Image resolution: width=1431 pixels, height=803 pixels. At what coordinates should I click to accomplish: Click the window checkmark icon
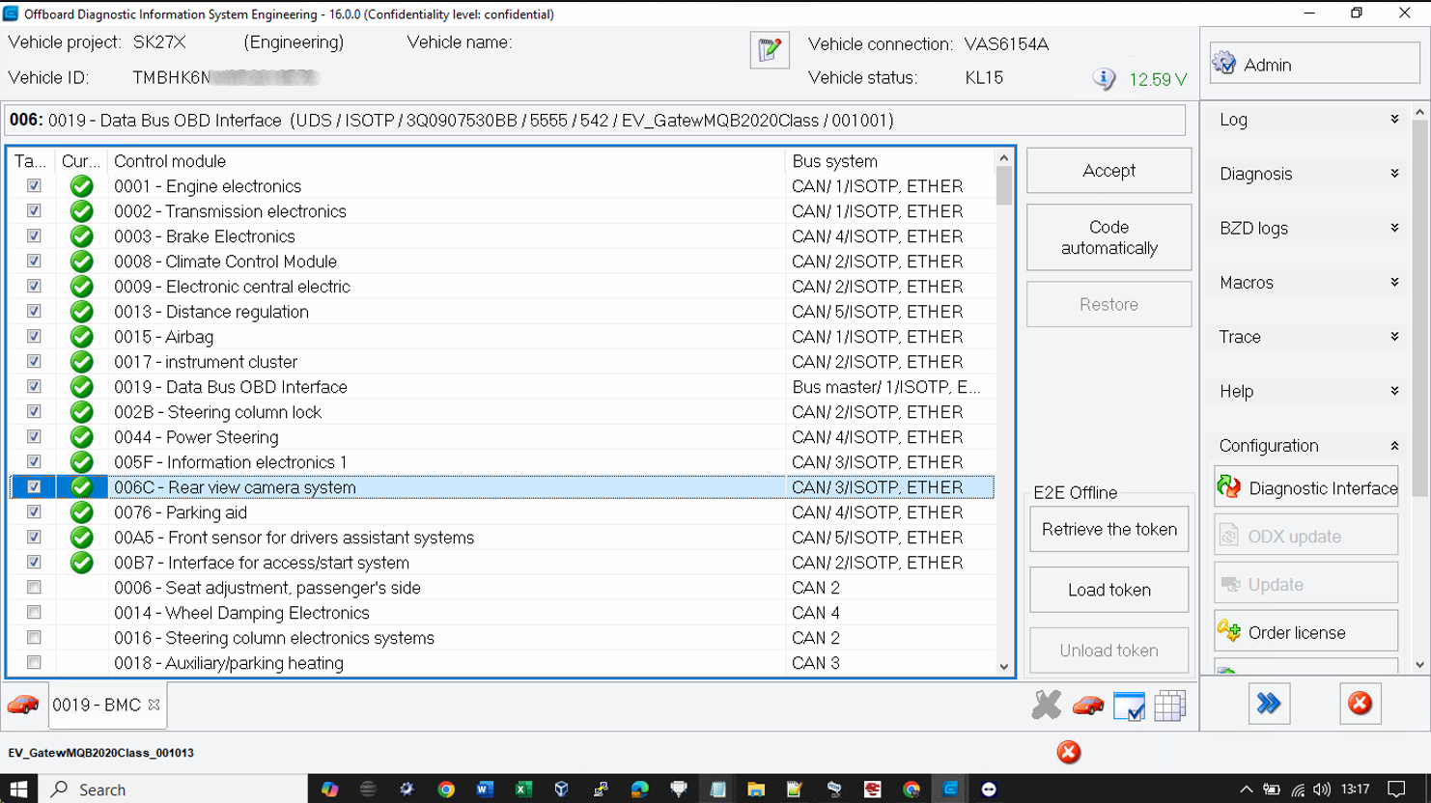click(1129, 706)
